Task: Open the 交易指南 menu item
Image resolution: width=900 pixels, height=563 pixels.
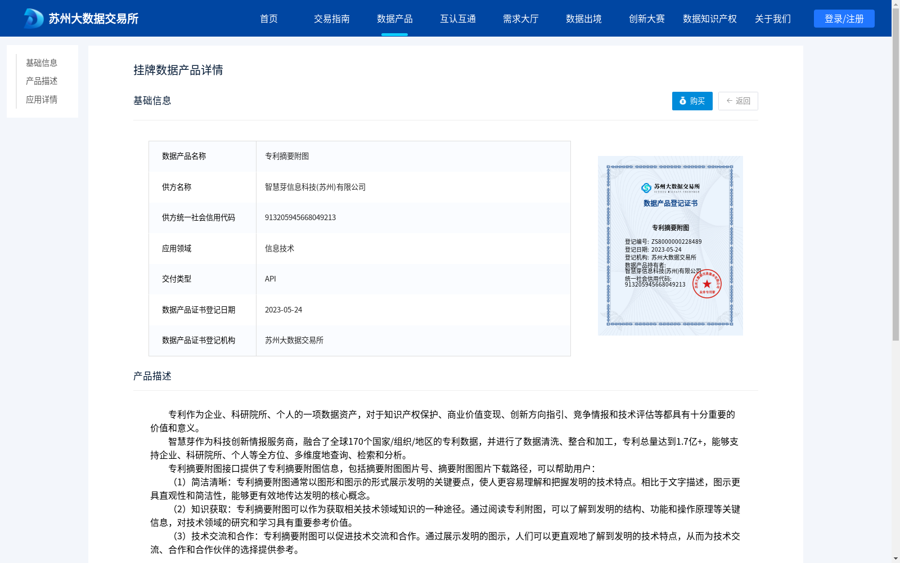Action: [332, 19]
